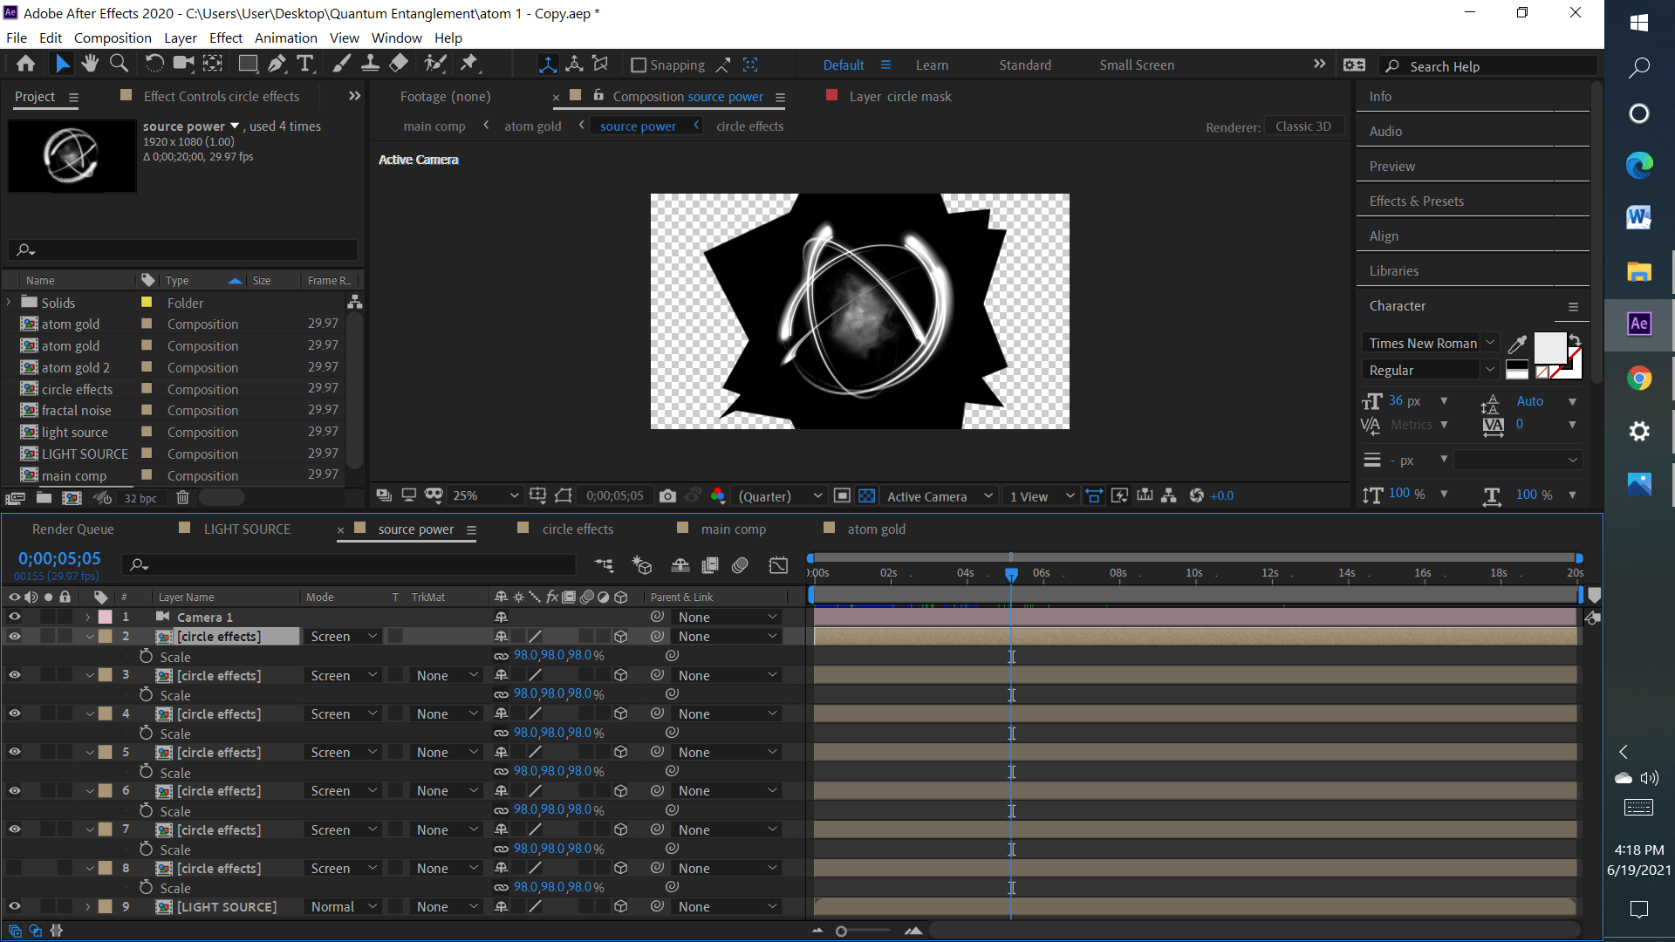
Task: Select the Horizontal Type tool
Action: click(x=305, y=64)
